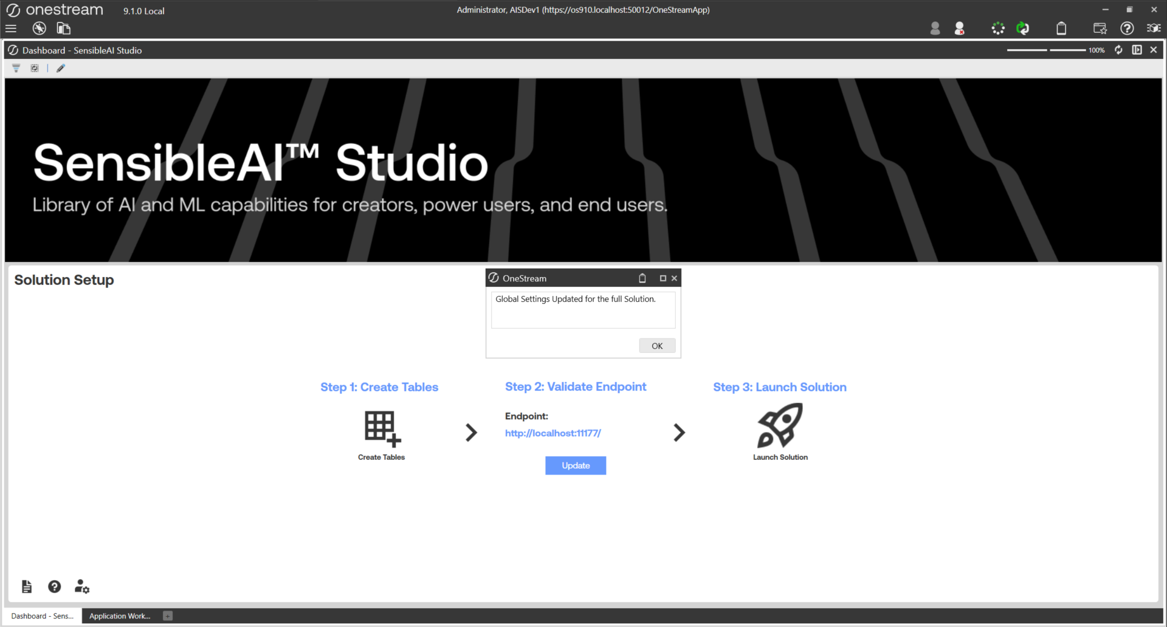The width and height of the screenshot is (1167, 627).
Task: Close the OneStream message dialog
Action: point(674,278)
